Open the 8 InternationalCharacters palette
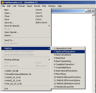Image resolution: width=96 pixels, height=93 pixels. pos(68,71)
